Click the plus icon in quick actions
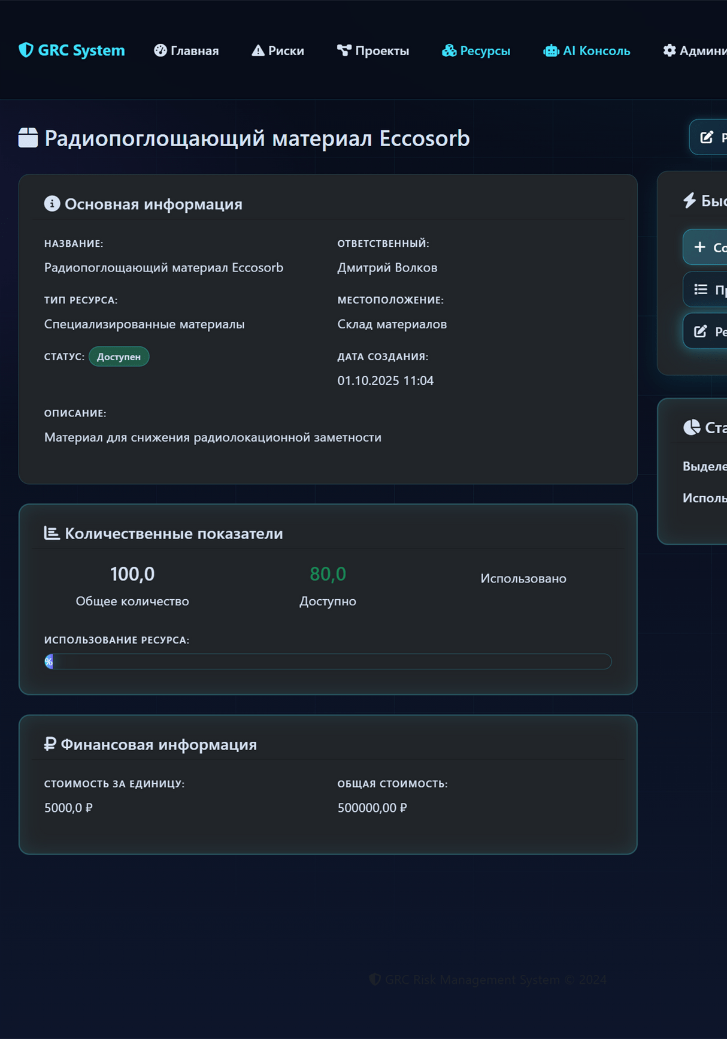The image size is (727, 1039). [699, 247]
